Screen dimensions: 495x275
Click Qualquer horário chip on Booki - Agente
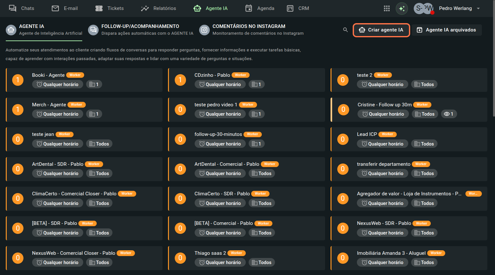[x=57, y=84]
